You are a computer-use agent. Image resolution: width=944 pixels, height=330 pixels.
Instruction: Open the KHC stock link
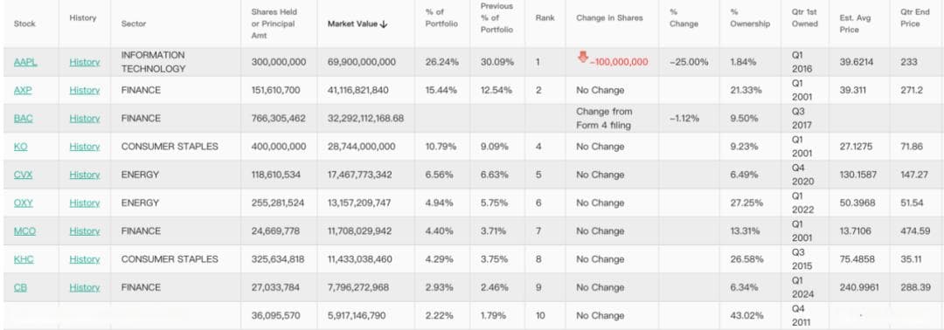(24, 259)
